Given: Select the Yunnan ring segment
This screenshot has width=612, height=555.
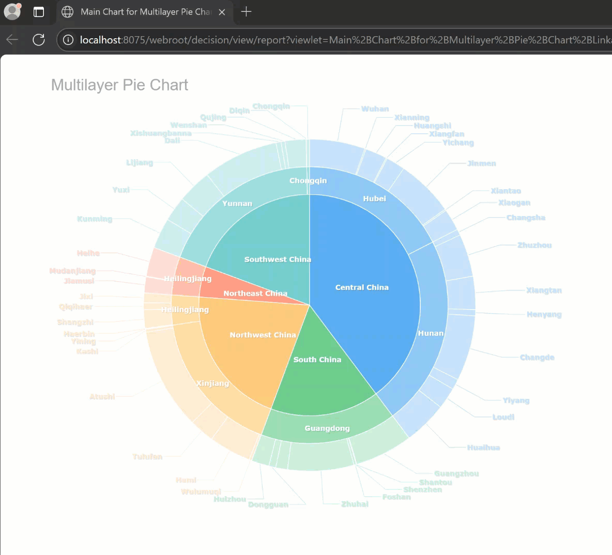Looking at the screenshot, I should (237, 204).
